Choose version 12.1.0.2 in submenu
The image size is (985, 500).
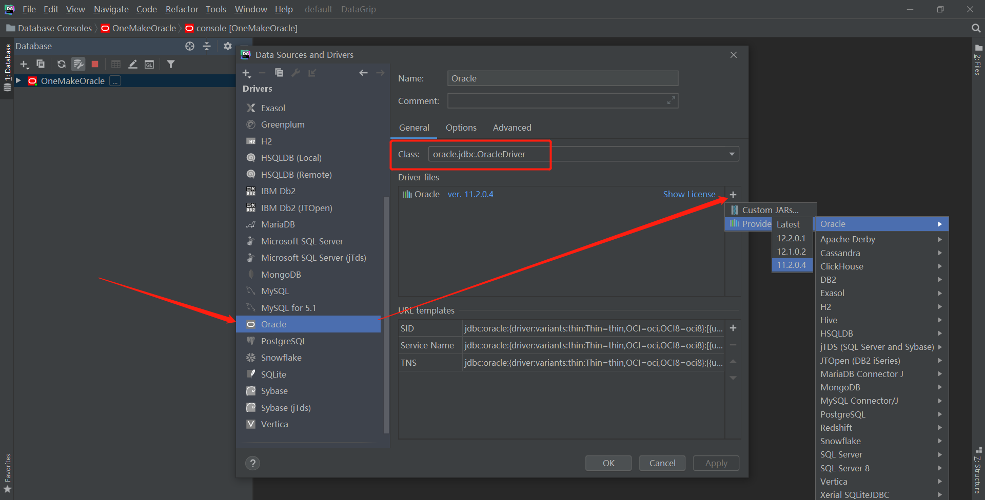[x=792, y=252]
